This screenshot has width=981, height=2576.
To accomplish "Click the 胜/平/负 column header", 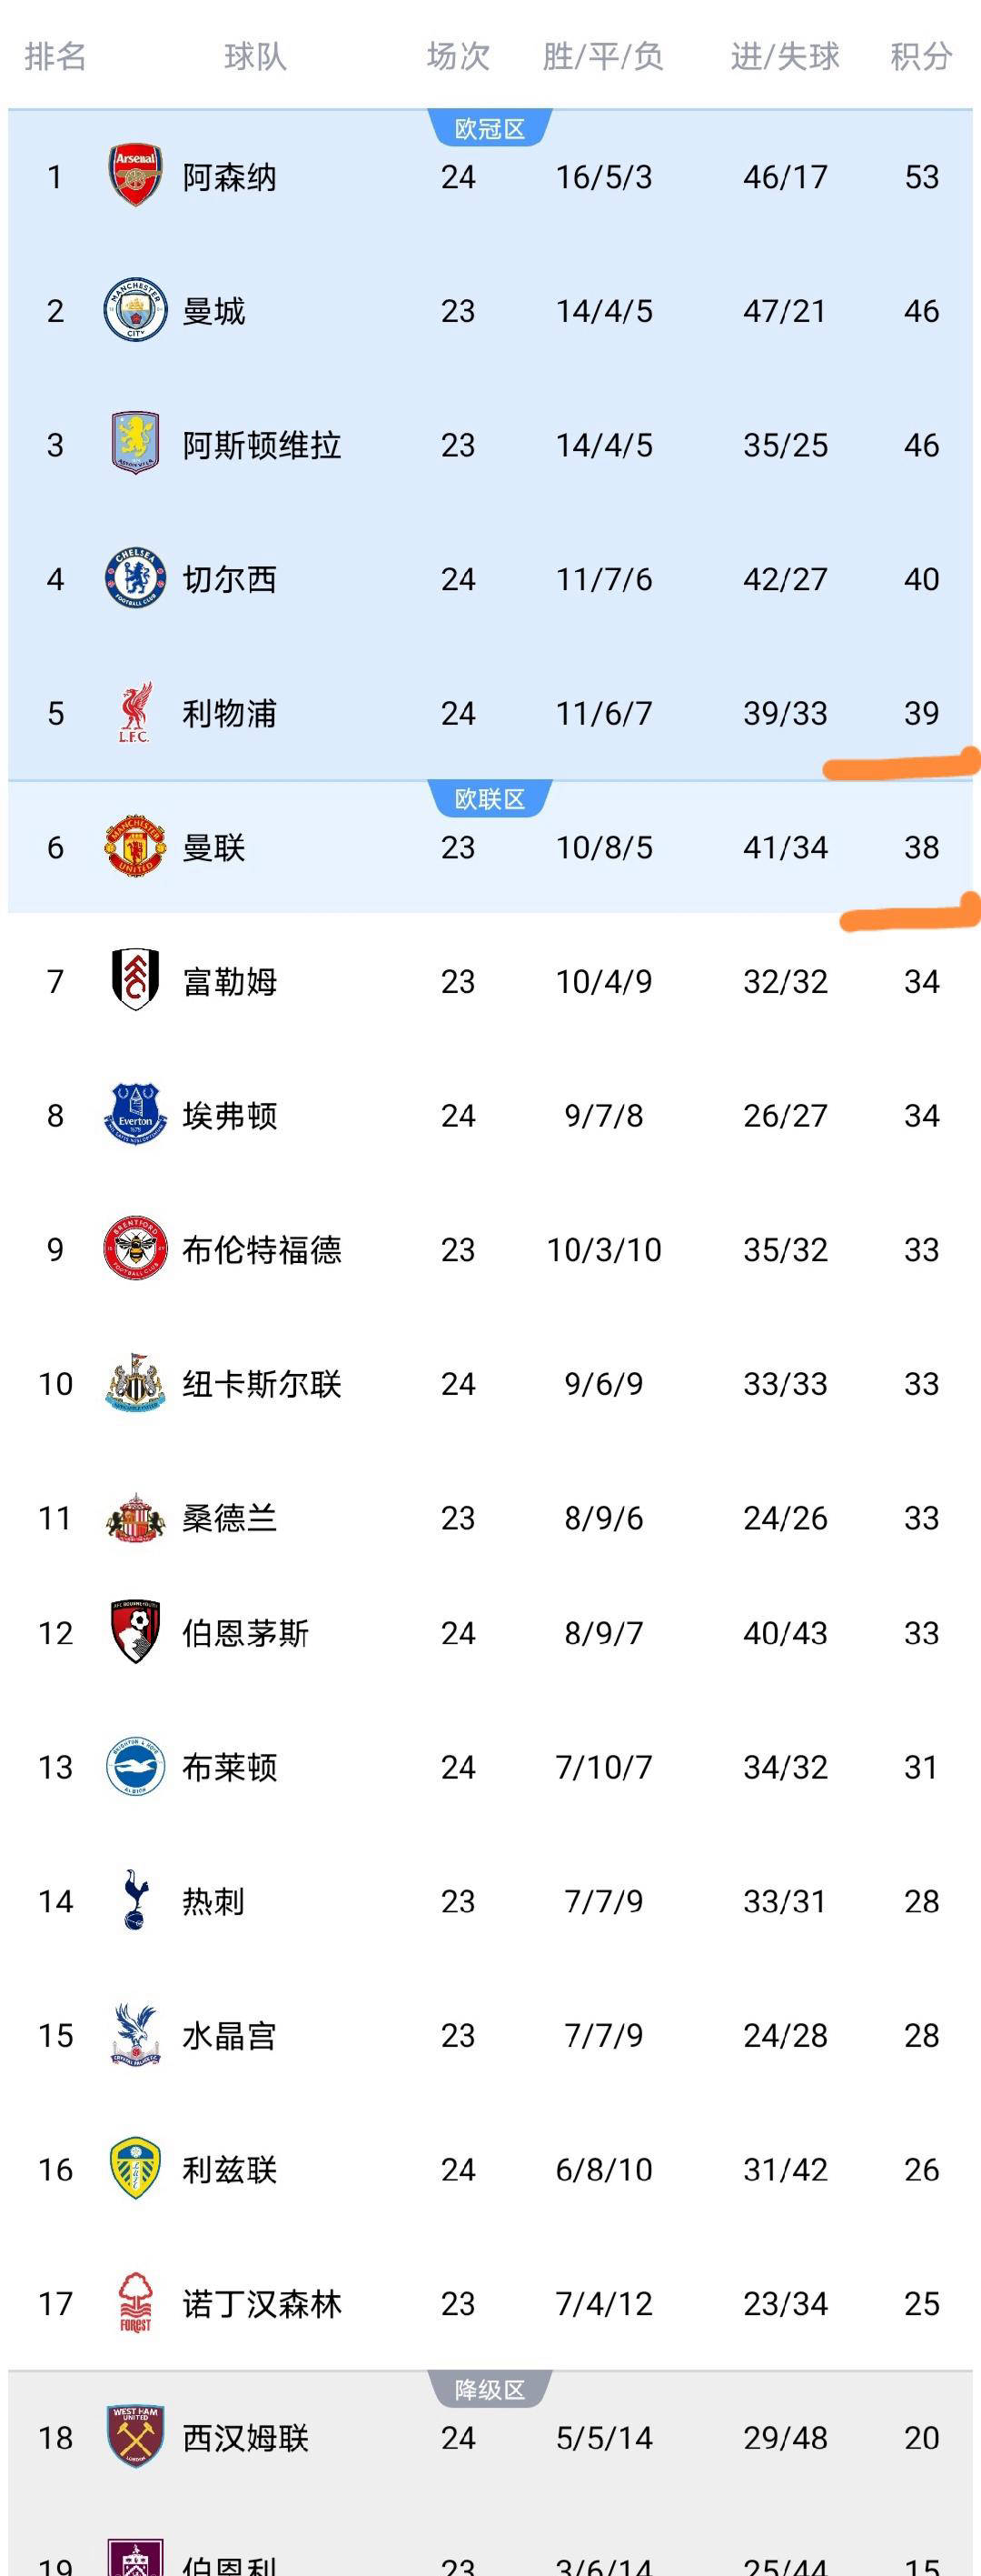I will coord(602,56).
